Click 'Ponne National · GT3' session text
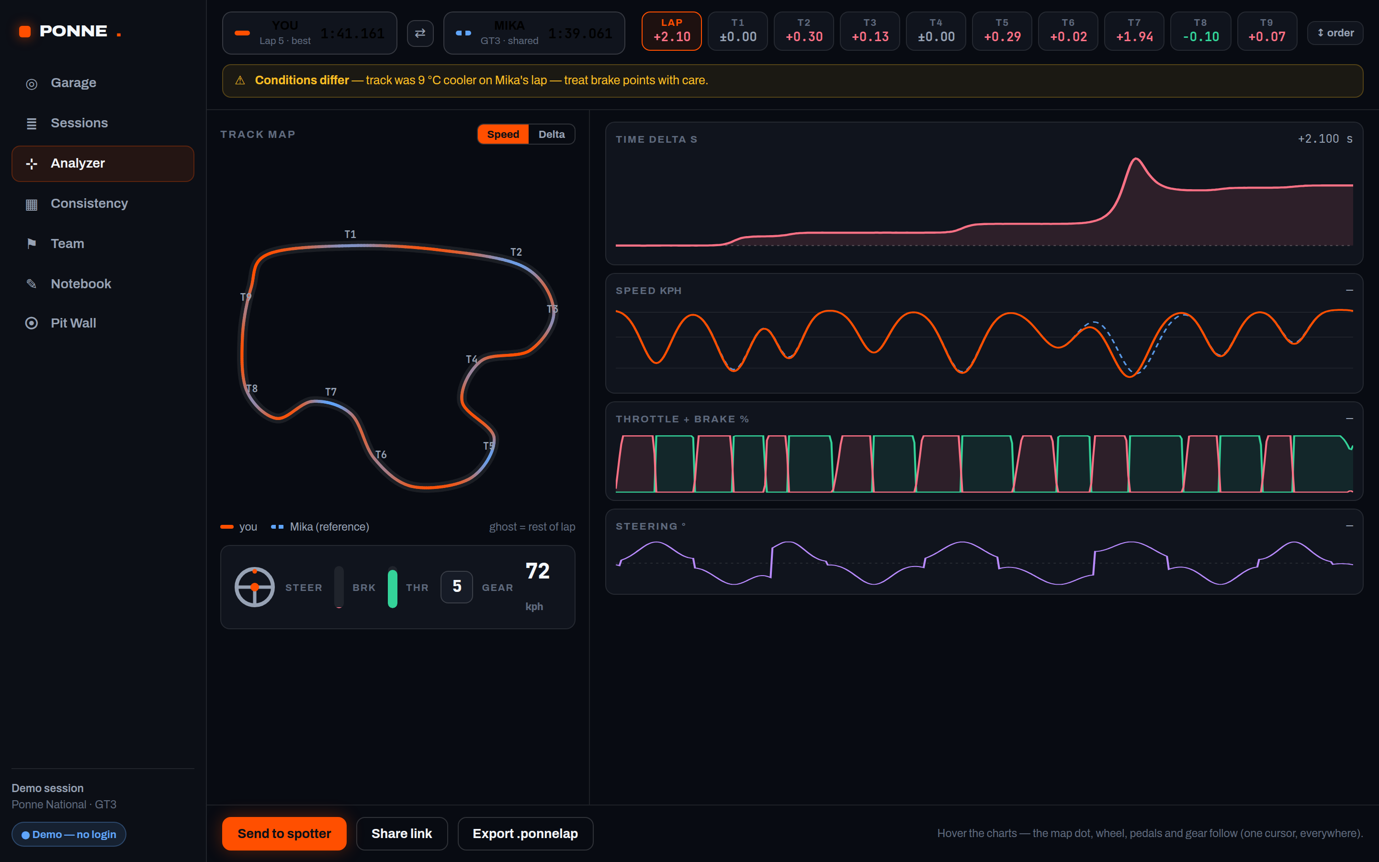 pos(64,805)
